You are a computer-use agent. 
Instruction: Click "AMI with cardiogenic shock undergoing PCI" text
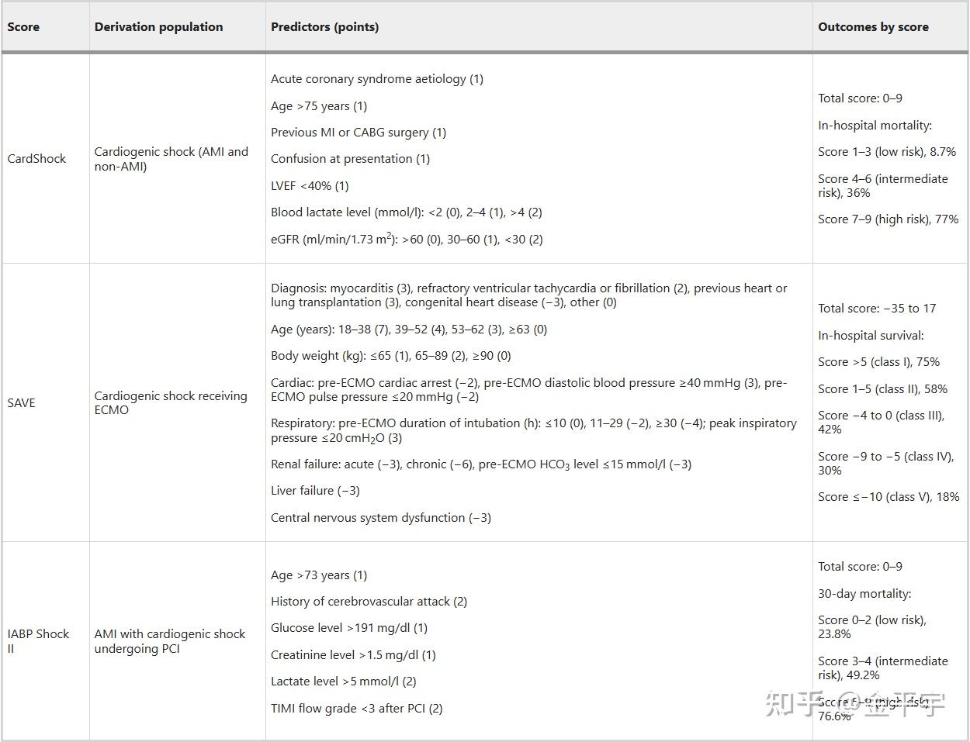tap(170, 641)
